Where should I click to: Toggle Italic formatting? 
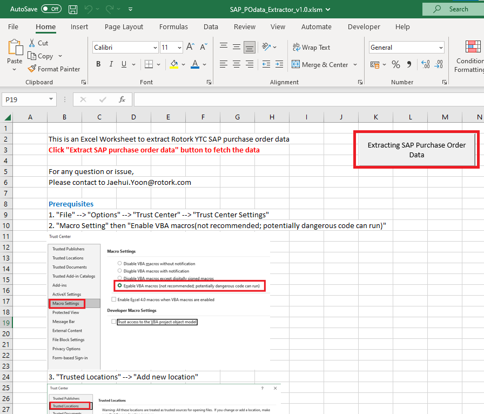(x=111, y=64)
